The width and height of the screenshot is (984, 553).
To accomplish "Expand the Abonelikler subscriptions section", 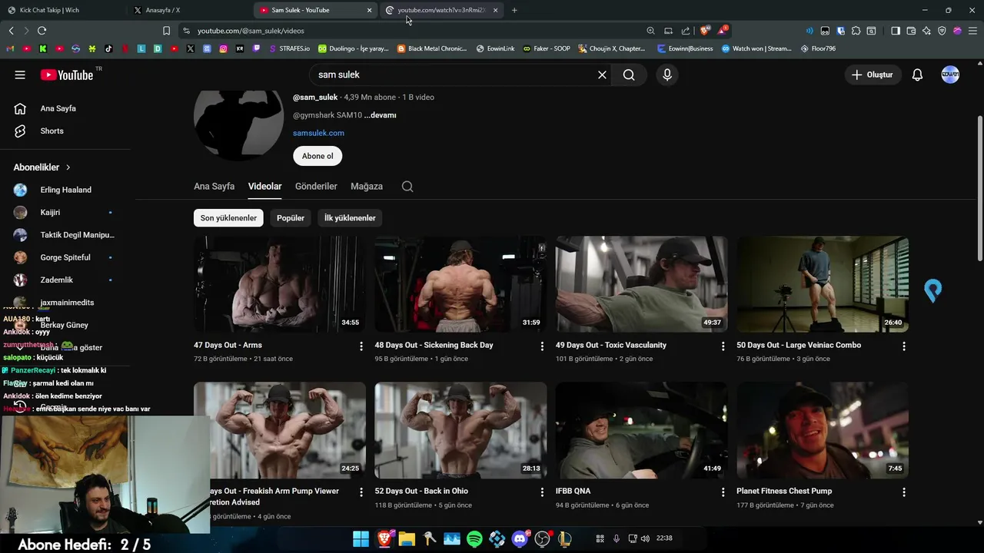I will click(x=42, y=167).
